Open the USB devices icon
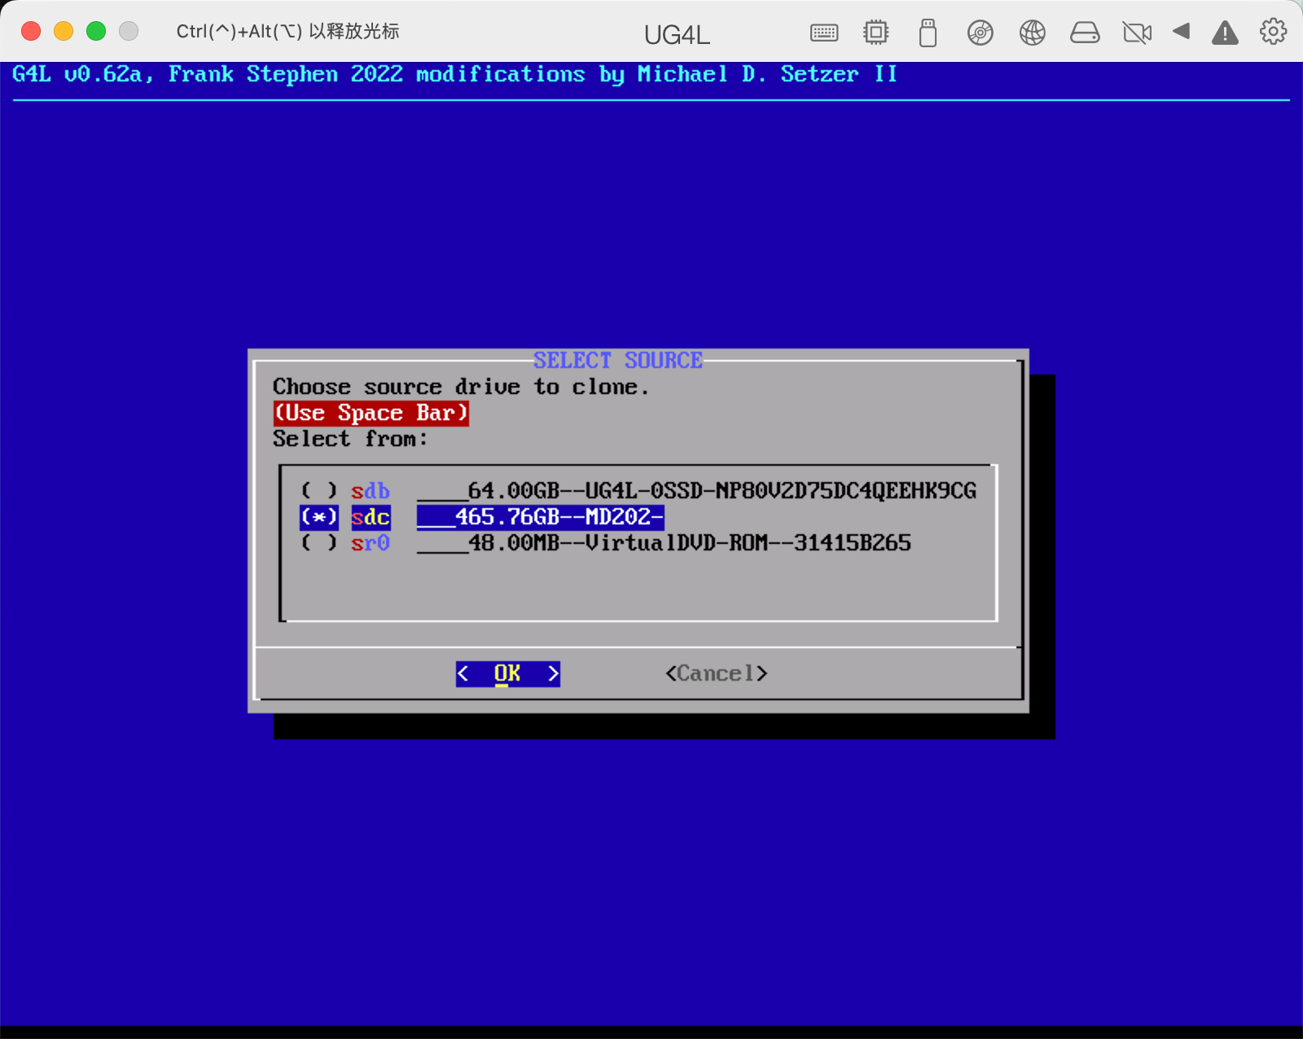This screenshot has width=1303, height=1039. tap(928, 33)
